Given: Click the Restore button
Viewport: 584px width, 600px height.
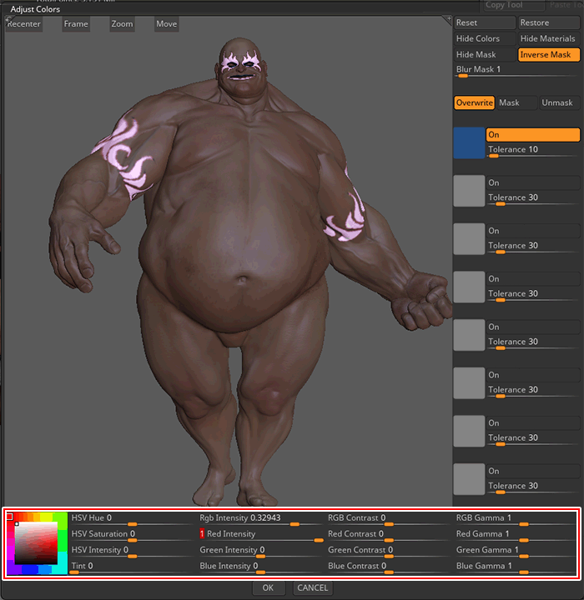Looking at the screenshot, I should tap(548, 23).
